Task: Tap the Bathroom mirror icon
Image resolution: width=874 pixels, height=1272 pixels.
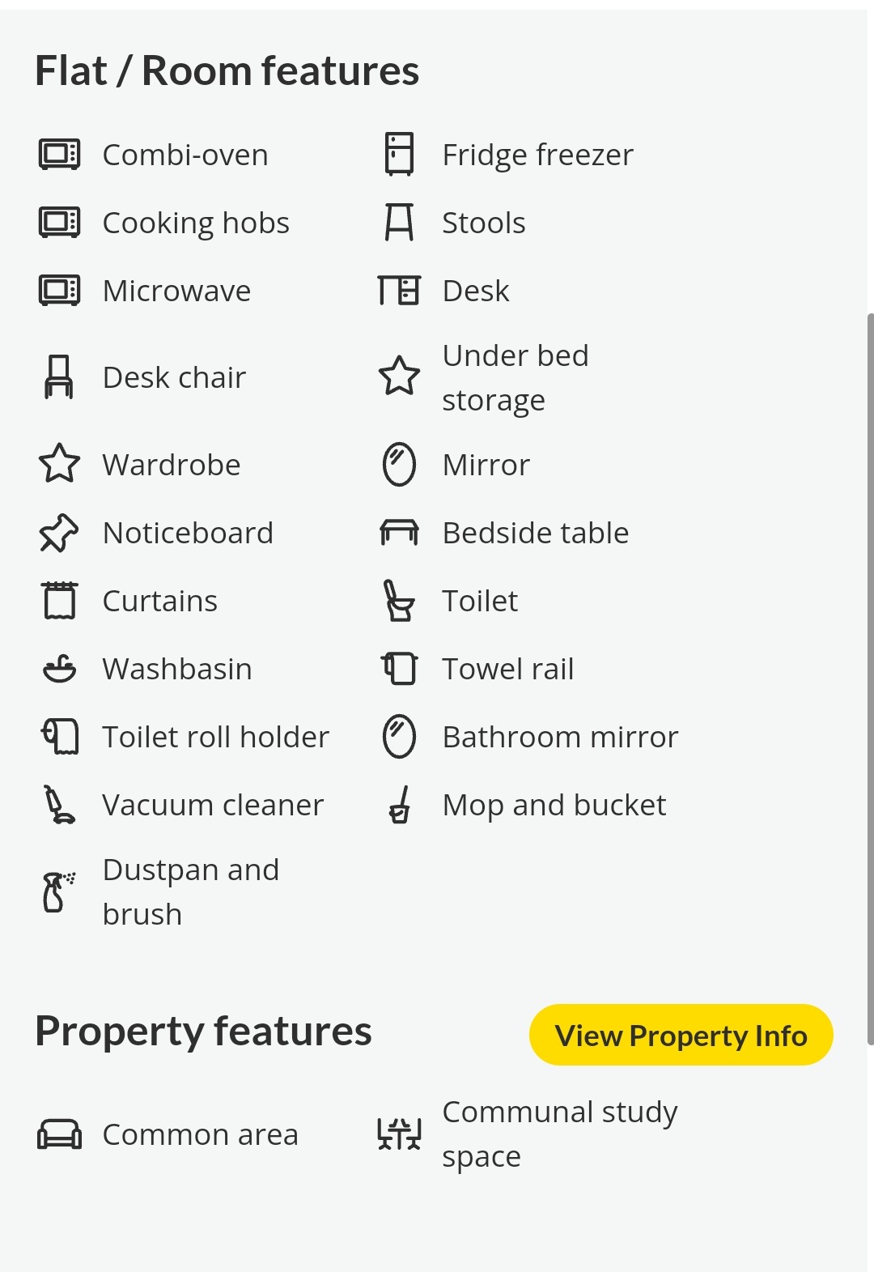Action: (x=399, y=737)
